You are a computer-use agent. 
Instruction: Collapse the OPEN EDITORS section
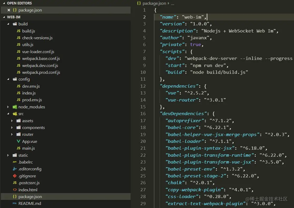4,3
